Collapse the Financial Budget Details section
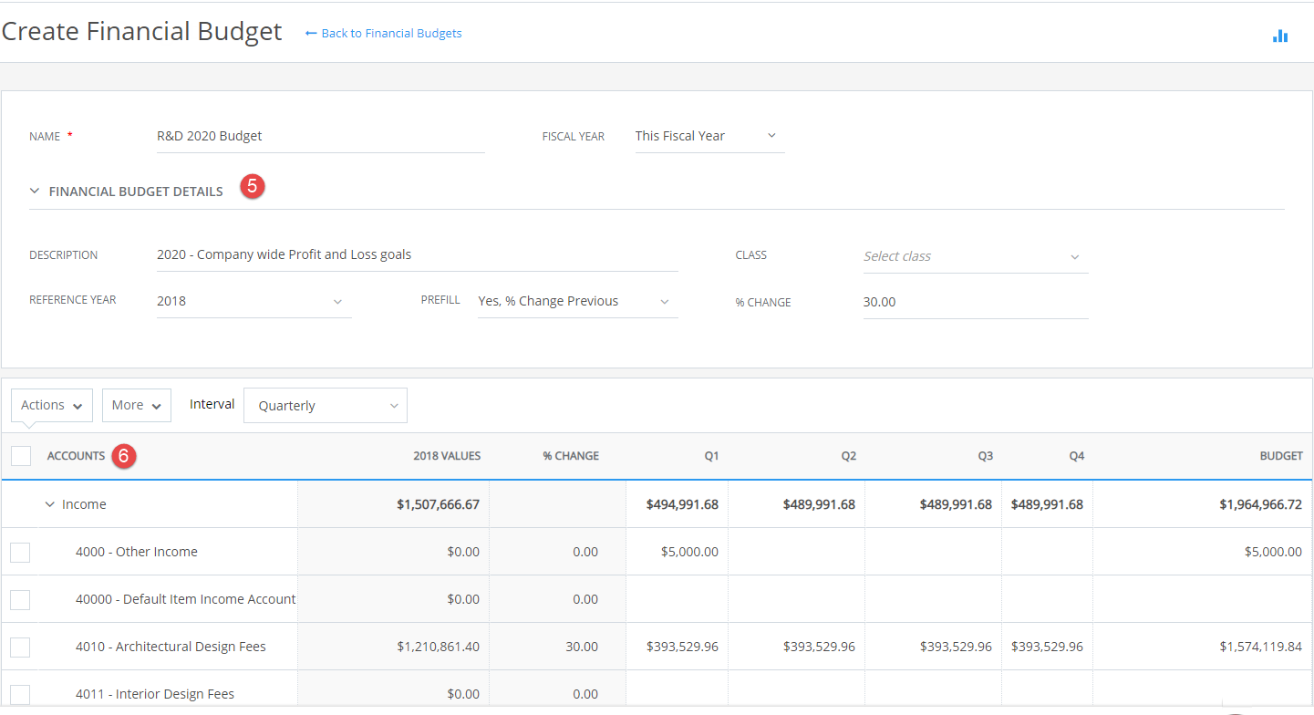Image resolution: width=1314 pixels, height=715 pixels. (x=35, y=192)
